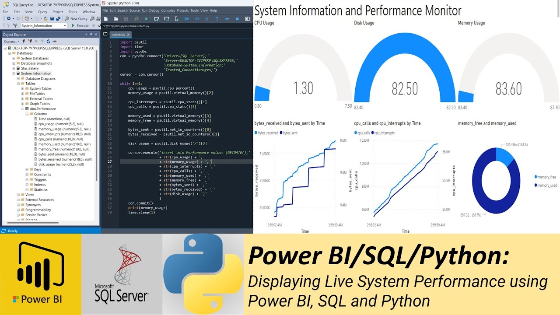560x315 pixels.
Task: Click Spyder's Maximize current pane icon
Action: click(247, 19)
